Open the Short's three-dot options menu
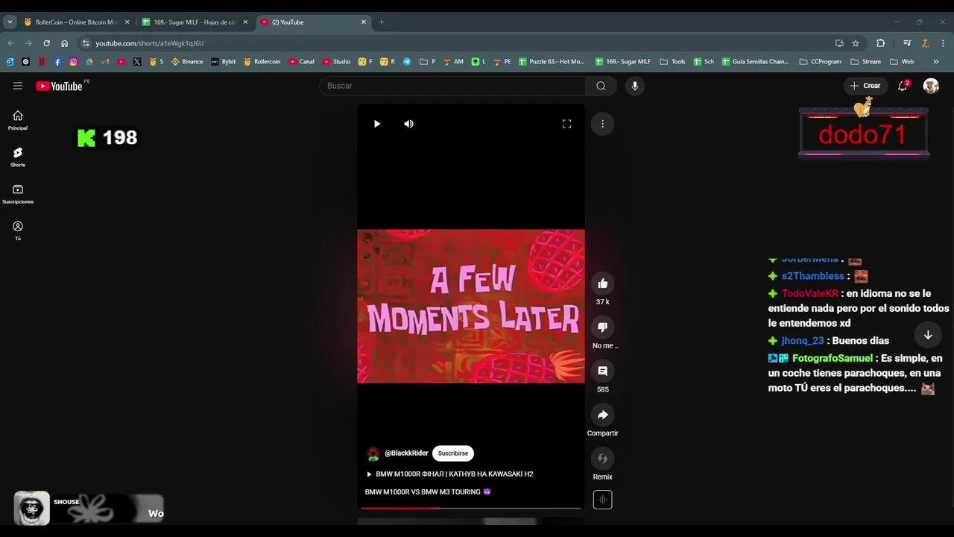The width and height of the screenshot is (954, 537). (602, 124)
